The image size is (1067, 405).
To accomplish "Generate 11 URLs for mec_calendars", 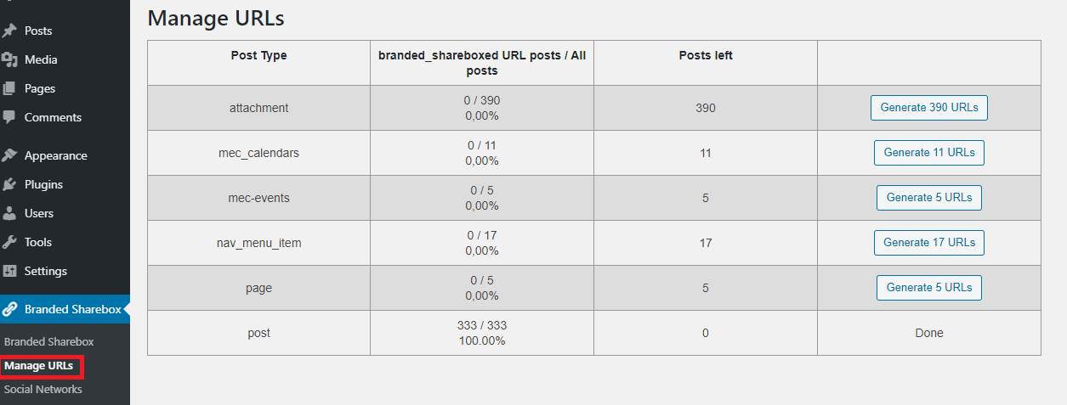I will point(929,153).
